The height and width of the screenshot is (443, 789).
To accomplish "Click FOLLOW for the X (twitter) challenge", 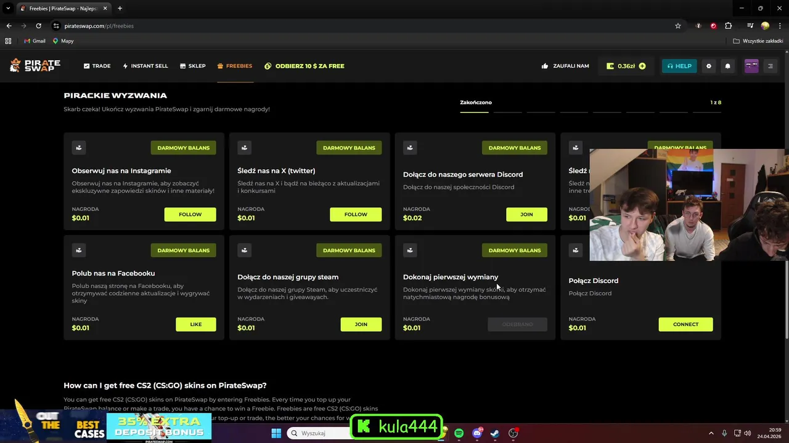I will pyautogui.click(x=356, y=214).
